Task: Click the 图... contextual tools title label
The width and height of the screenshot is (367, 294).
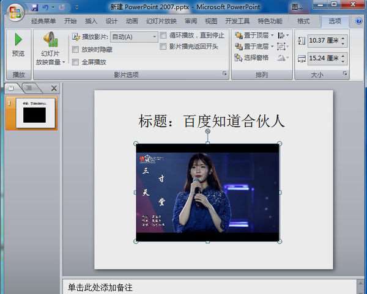Action: point(297,7)
